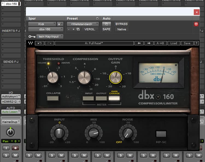This screenshot has width=205, height=162.
Task: Open KeineGrup group selector
Action: pos(11,122)
